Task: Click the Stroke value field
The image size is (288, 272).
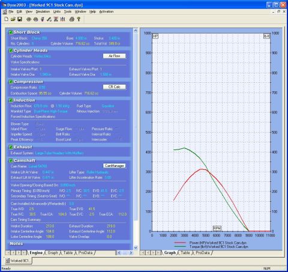Action: pos(115,38)
